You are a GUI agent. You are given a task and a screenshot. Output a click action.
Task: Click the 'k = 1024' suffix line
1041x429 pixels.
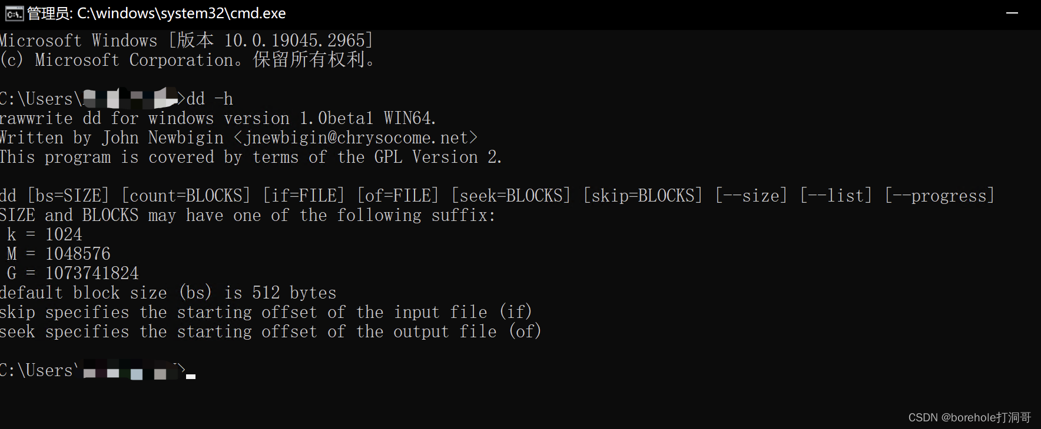pyautogui.click(x=45, y=234)
